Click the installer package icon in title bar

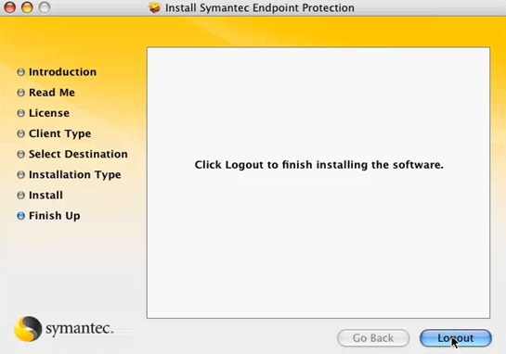click(x=155, y=7)
